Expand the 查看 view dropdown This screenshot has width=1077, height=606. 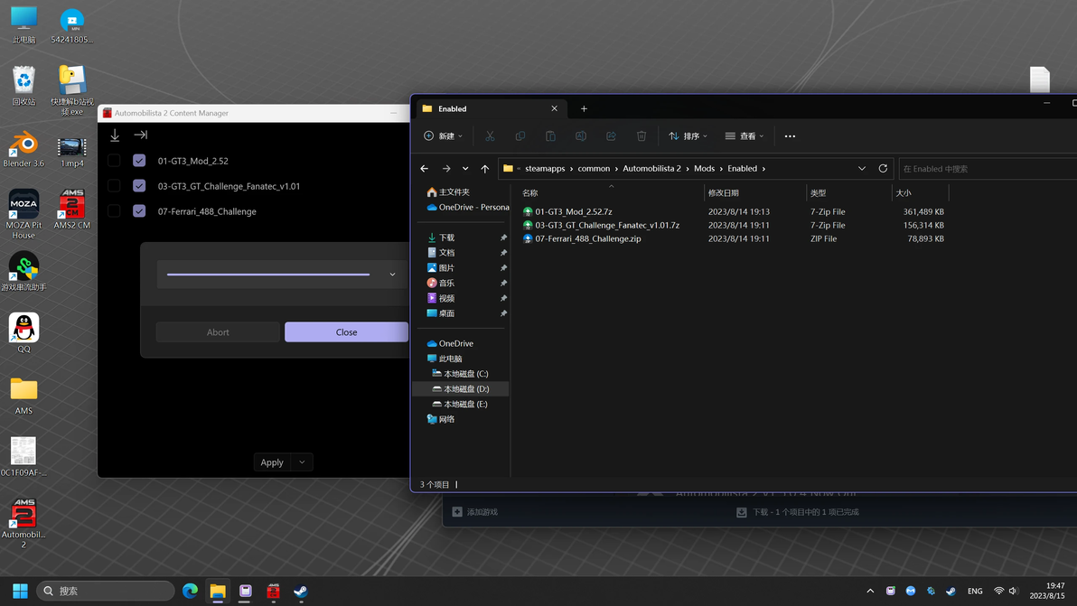coord(745,136)
